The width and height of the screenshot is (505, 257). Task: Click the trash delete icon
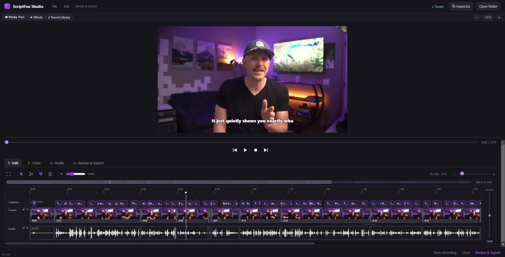click(x=50, y=174)
